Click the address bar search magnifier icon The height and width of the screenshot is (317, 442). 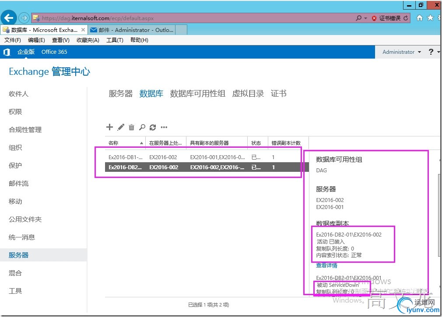point(358,18)
